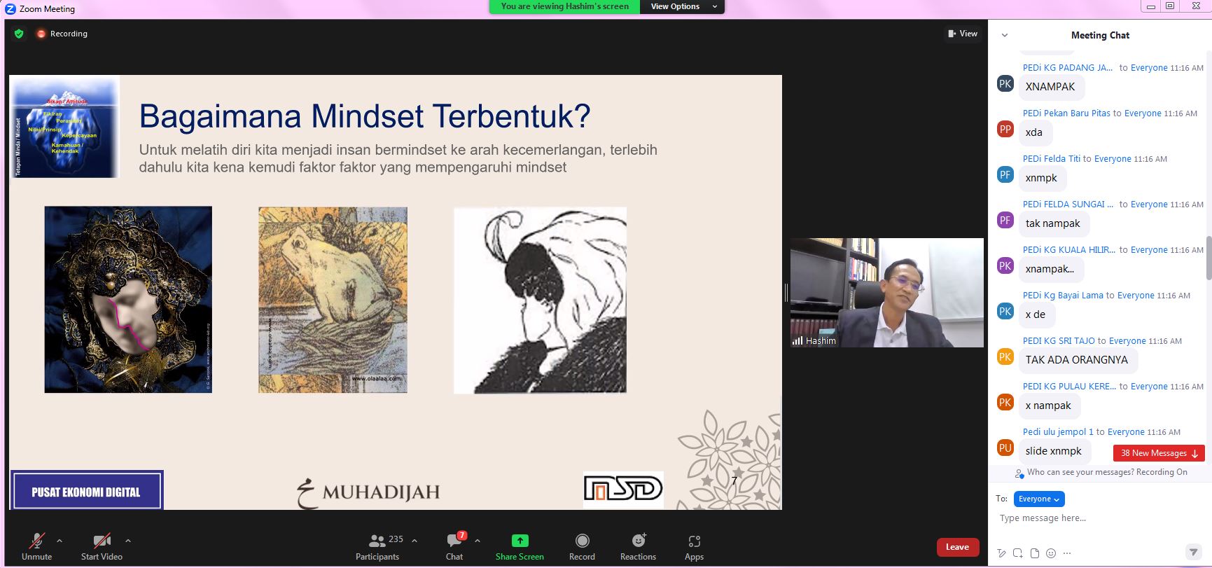This screenshot has width=1212, height=568.
Task: Open the Apps panel
Action: [x=694, y=546]
